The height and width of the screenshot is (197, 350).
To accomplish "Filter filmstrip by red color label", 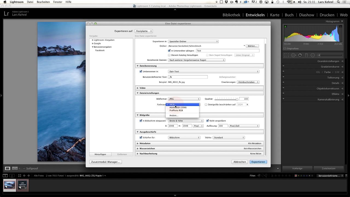I will coord(296,176).
